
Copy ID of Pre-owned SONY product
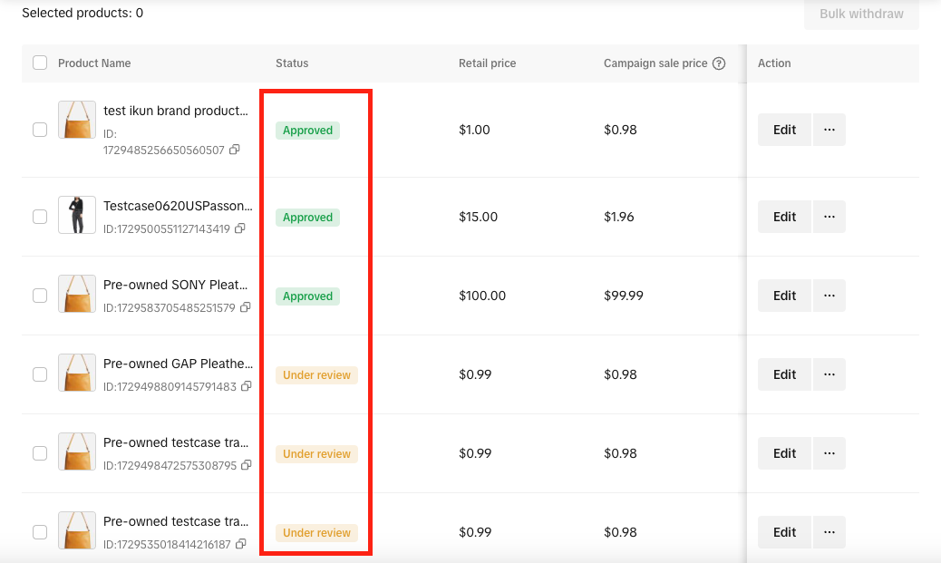pyautogui.click(x=246, y=308)
